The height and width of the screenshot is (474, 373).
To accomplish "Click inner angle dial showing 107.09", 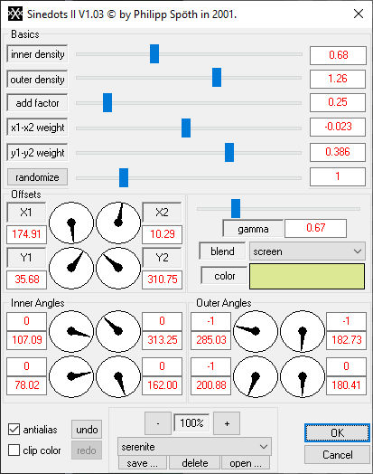I will point(71,331).
